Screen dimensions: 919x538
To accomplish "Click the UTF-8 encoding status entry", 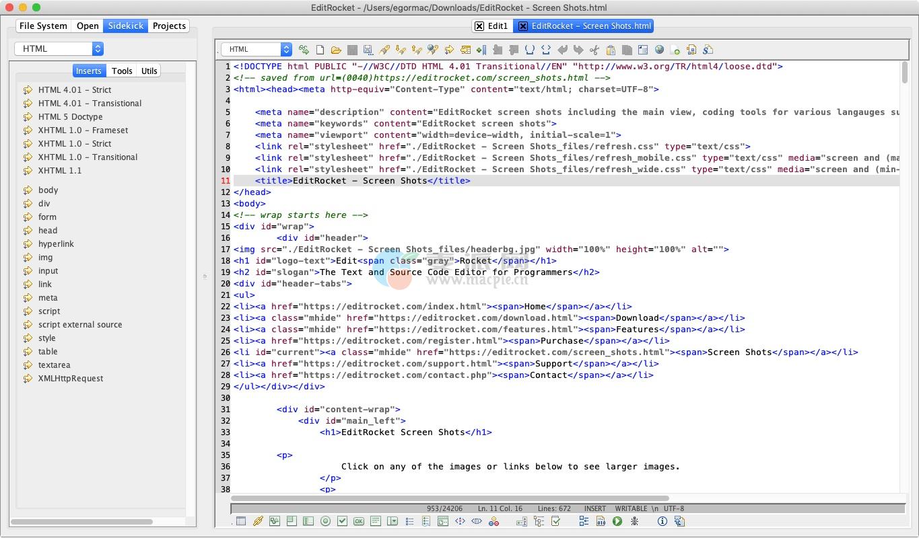I will tap(674, 508).
